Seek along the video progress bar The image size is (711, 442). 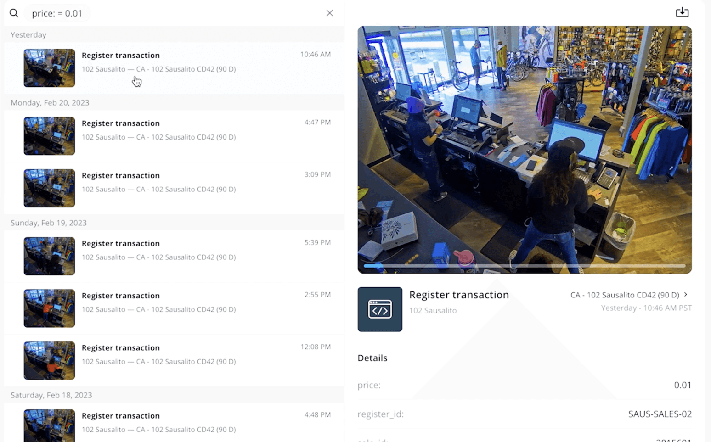click(525, 265)
